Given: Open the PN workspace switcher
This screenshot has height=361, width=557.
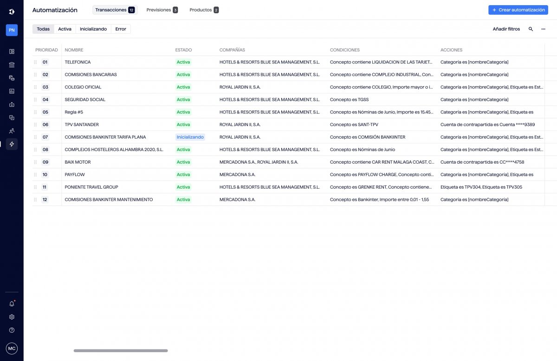Looking at the screenshot, I should (x=12, y=30).
